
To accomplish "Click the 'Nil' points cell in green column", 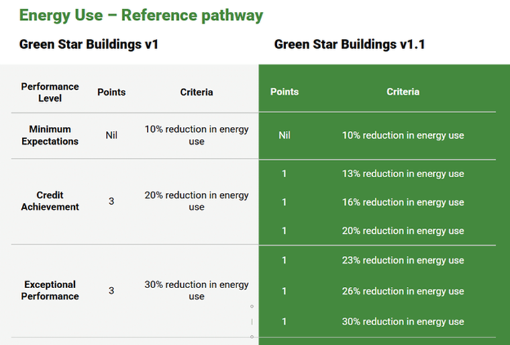I will (284, 135).
